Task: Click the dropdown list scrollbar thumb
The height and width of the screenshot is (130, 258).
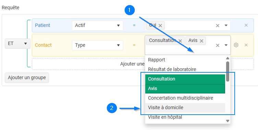Action: pyautogui.click(x=228, y=71)
